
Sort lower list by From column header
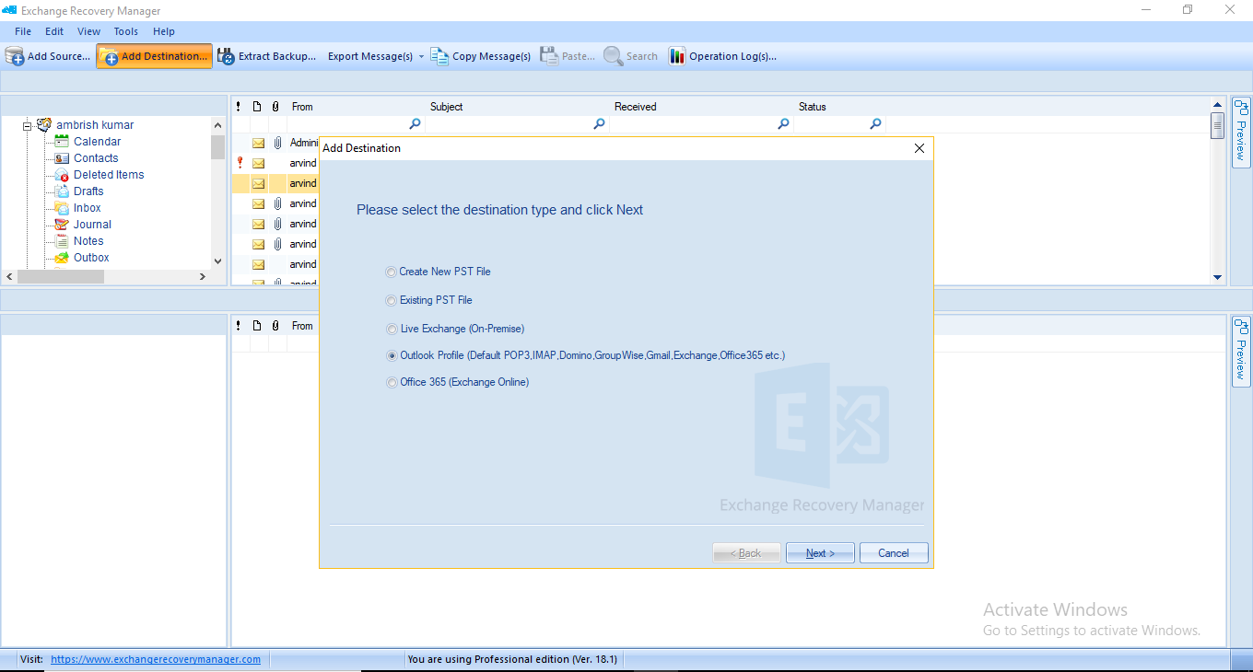click(x=302, y=326)
